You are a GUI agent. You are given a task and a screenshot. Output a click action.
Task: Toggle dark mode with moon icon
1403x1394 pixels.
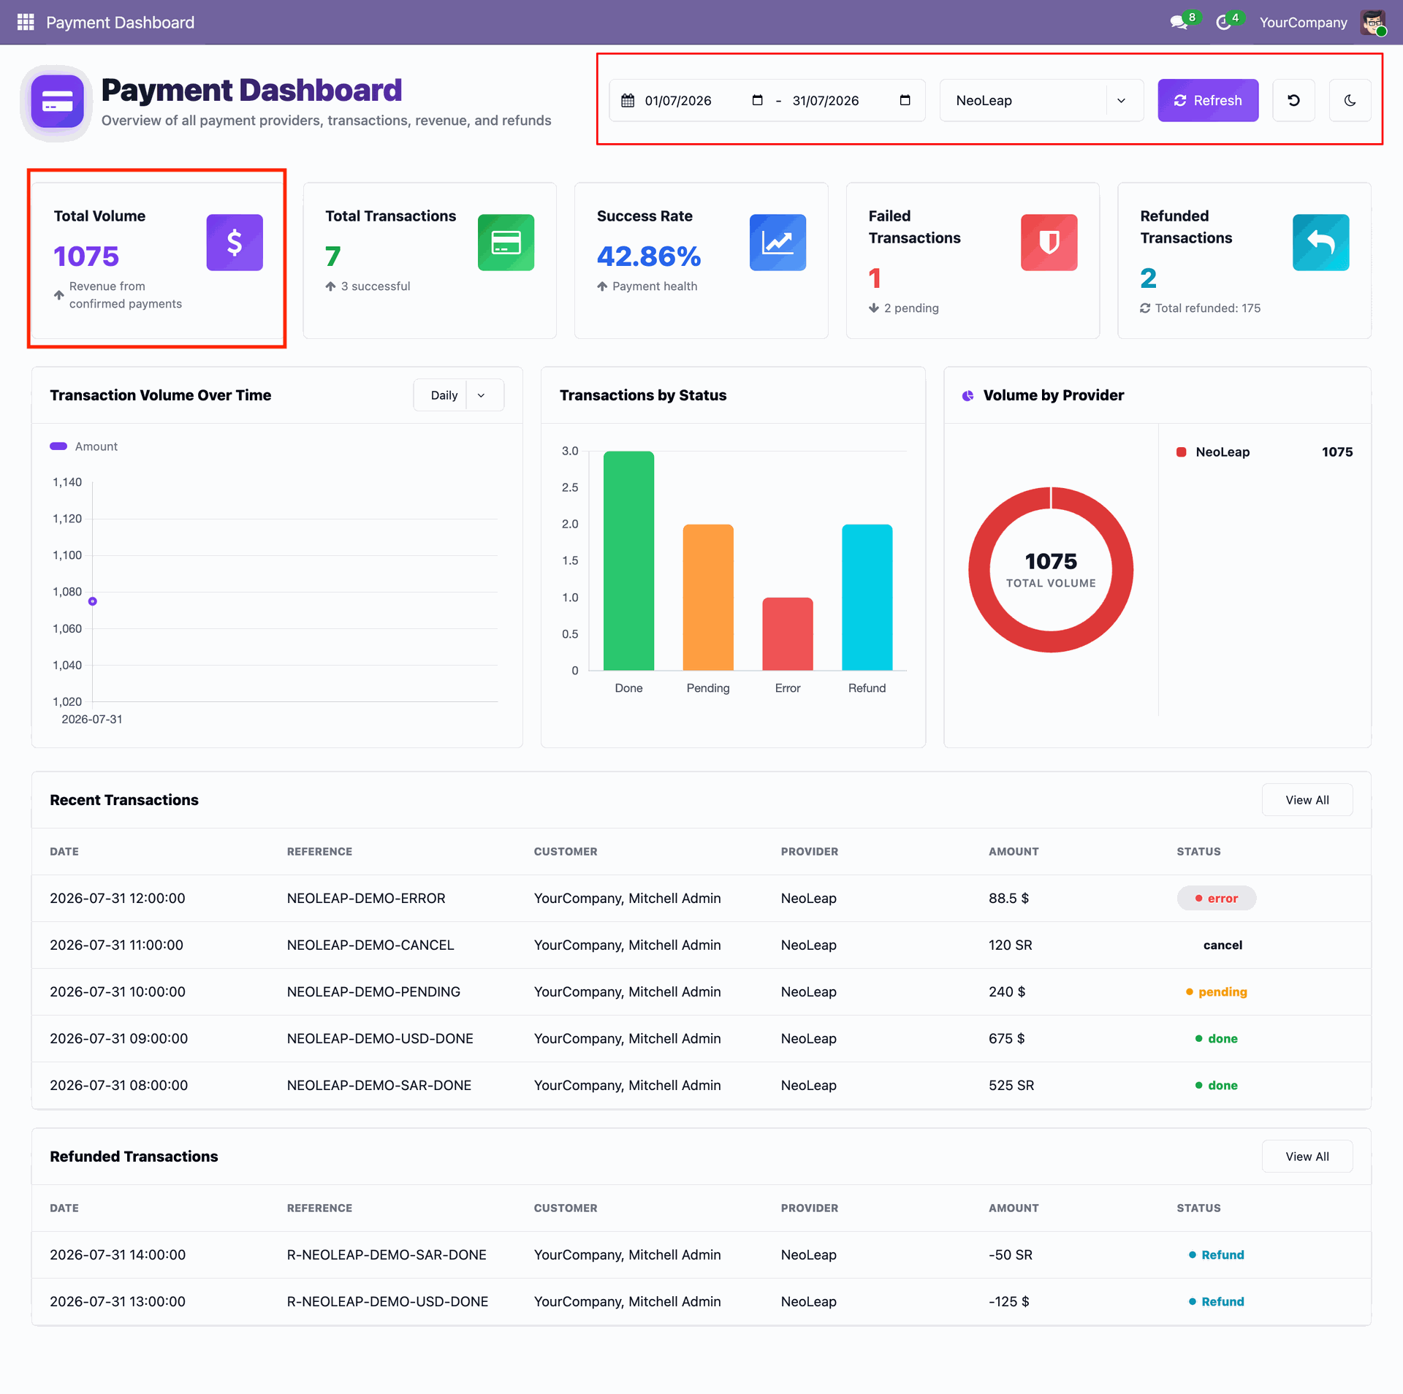(1350, 100)
